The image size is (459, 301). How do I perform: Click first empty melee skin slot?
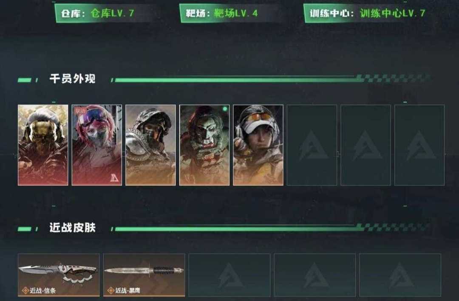click(x=229, y=275)
